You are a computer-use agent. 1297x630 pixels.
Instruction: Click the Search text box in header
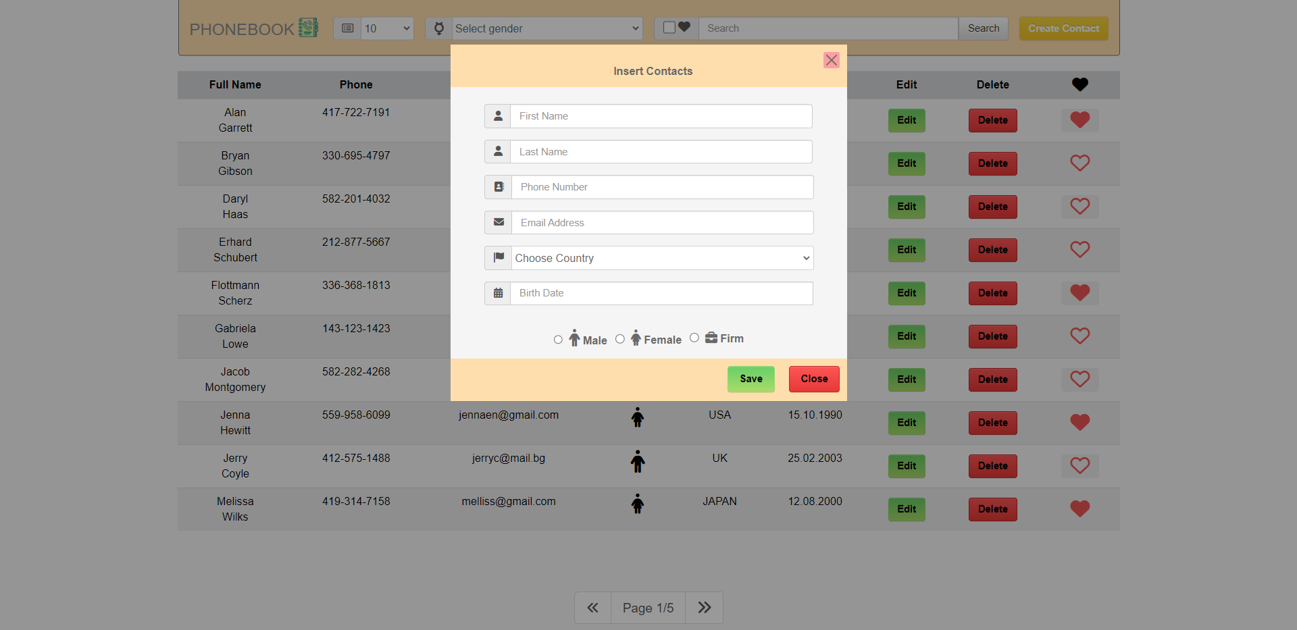(828, 28)
